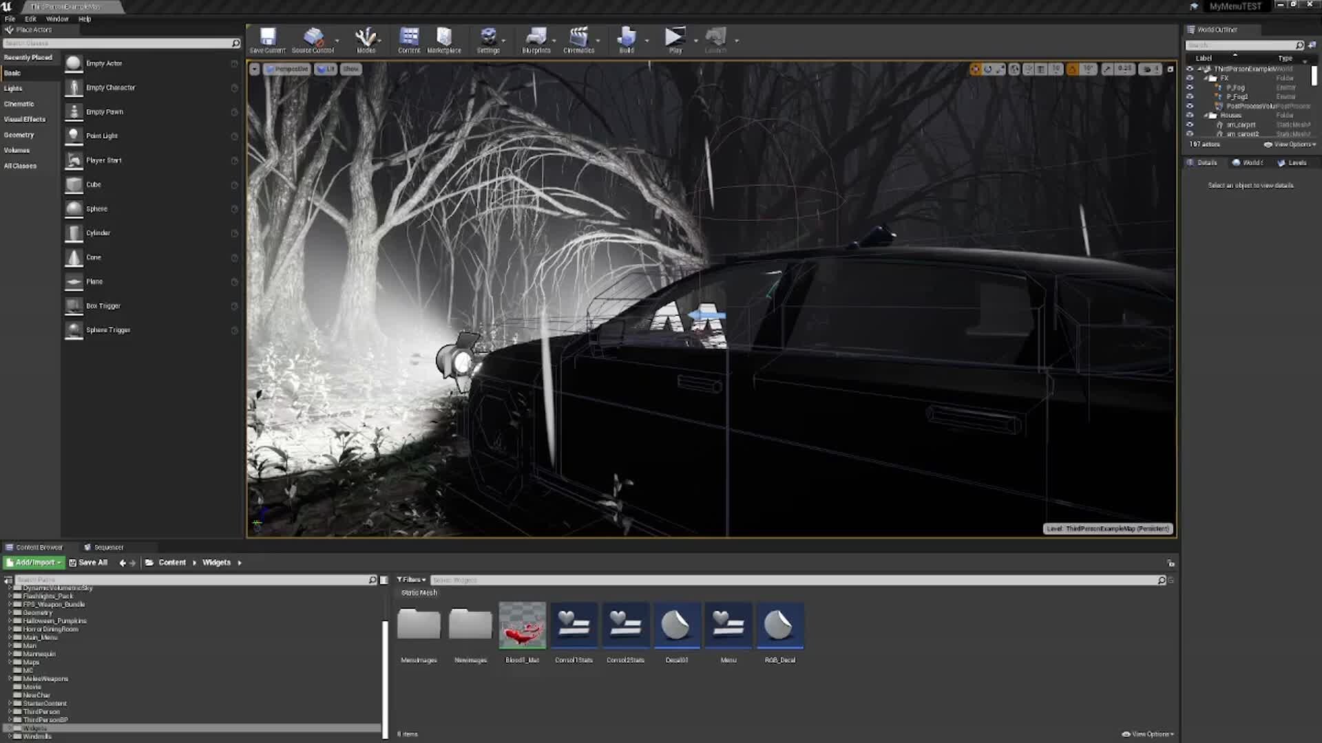Image resolution: width=1322 pixels, height=743 pixels.
Task: Switch to the Sequencer tab
Action: coord(103,547)
